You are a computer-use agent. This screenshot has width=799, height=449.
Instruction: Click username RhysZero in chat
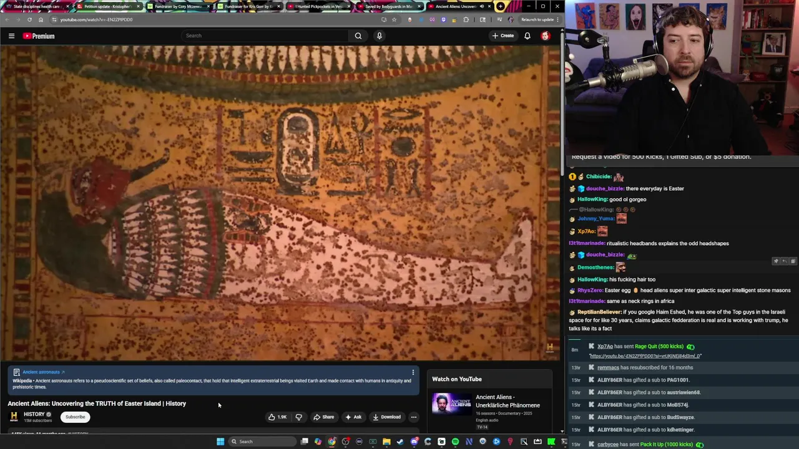tap(590, 291)
